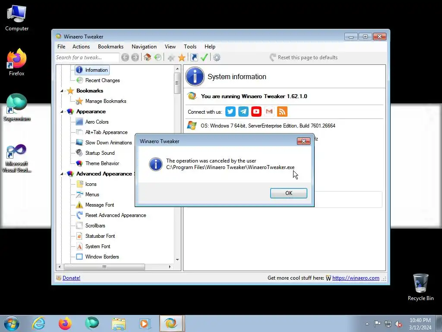
Task: Click the Bookmarks category label
Action: (90, 91)
